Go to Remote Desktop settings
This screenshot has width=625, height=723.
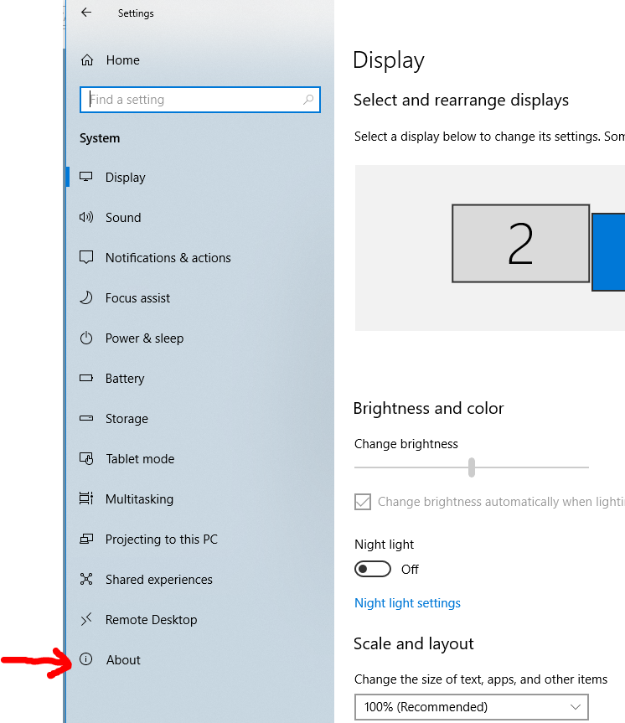click(x=151, y=620)
